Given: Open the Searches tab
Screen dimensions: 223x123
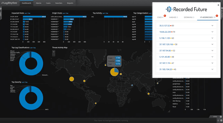Looking at the screenshot, I should (x=59, y=3).
